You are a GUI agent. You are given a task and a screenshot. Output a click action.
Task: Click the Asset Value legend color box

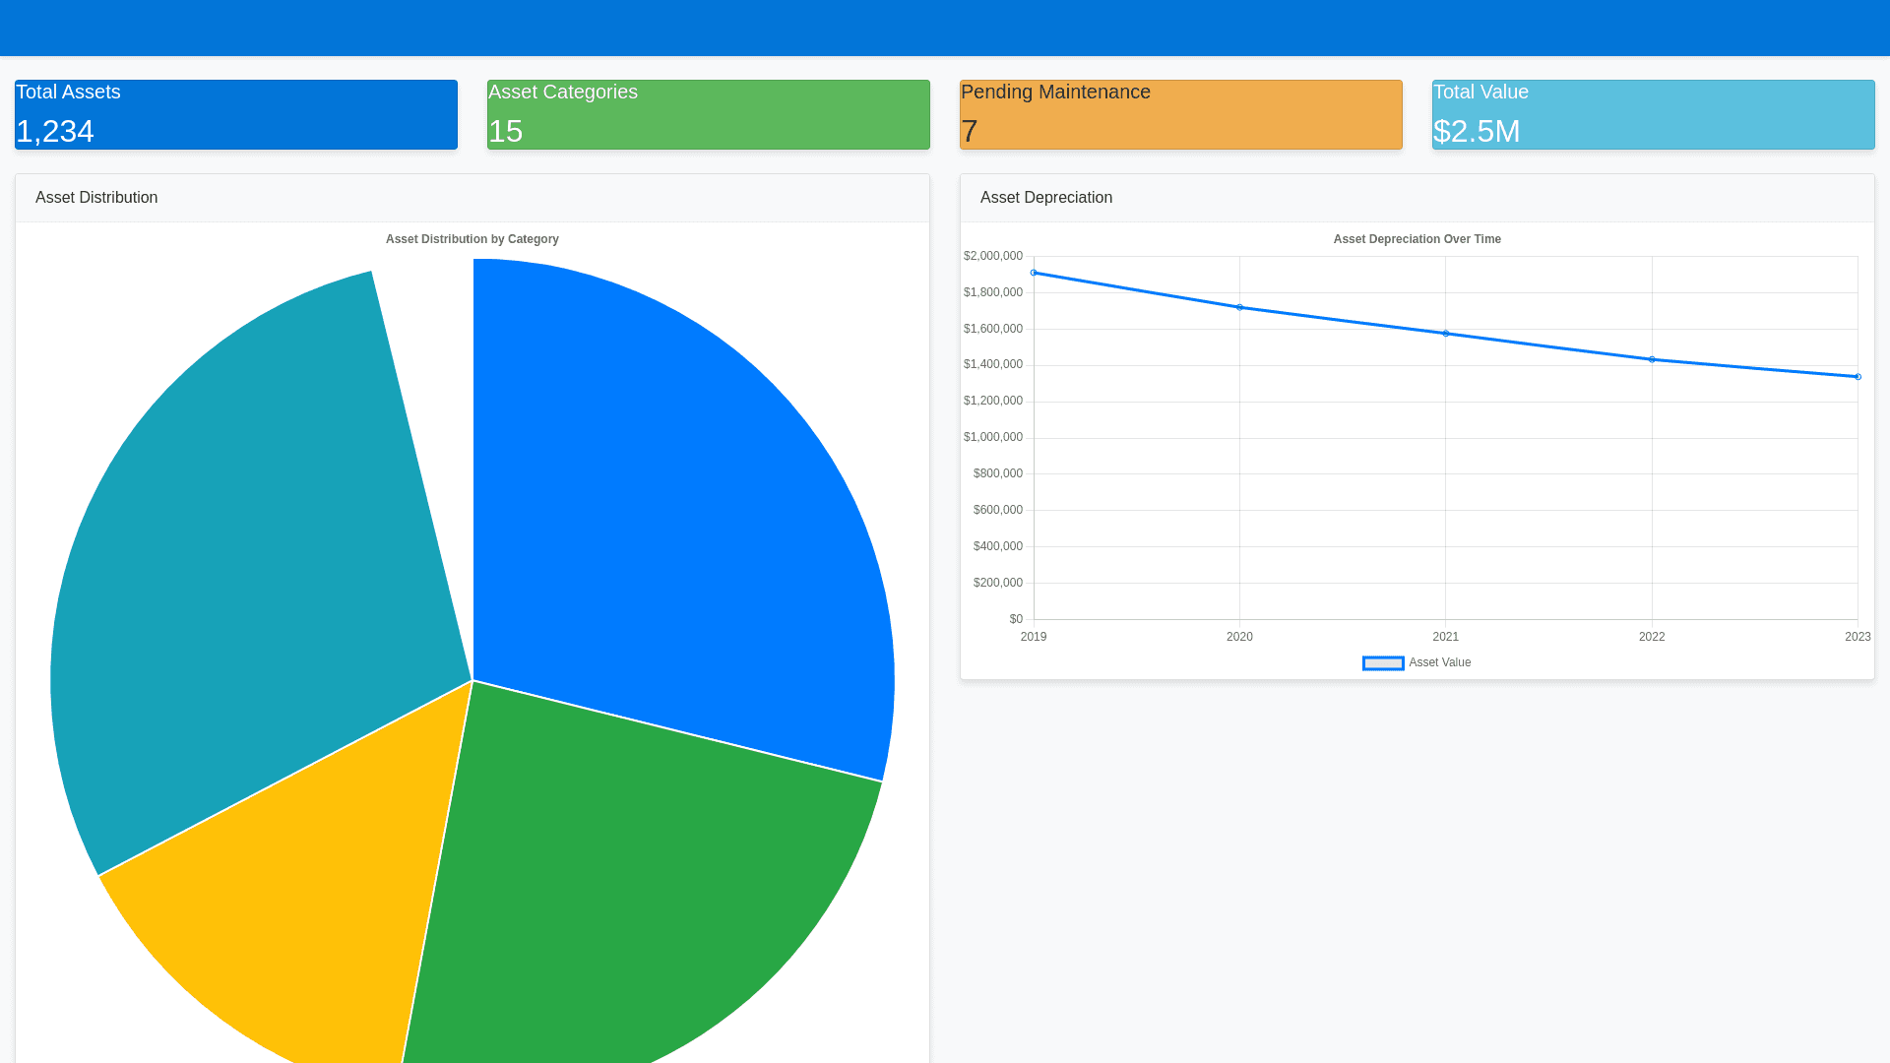point(1383,663)
